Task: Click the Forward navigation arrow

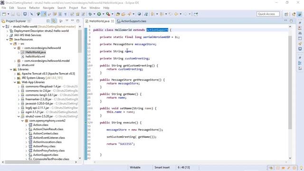Action: (x=185, y=14)
